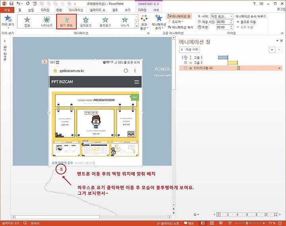Open the 미리 보기 animation preview
This screenshot has width=286, height=226.
pos(8,21)
